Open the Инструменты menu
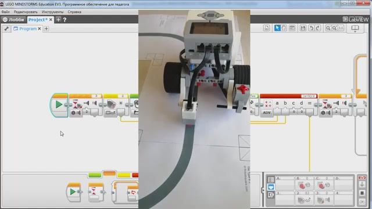Screen dimensions: 372x209 52,12
